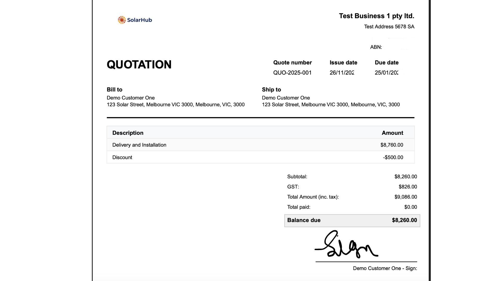Select 'Demo Customer One' under Bill to
Image resolution: width=501 pixels, height=281 pixels.
coord(131,98)
